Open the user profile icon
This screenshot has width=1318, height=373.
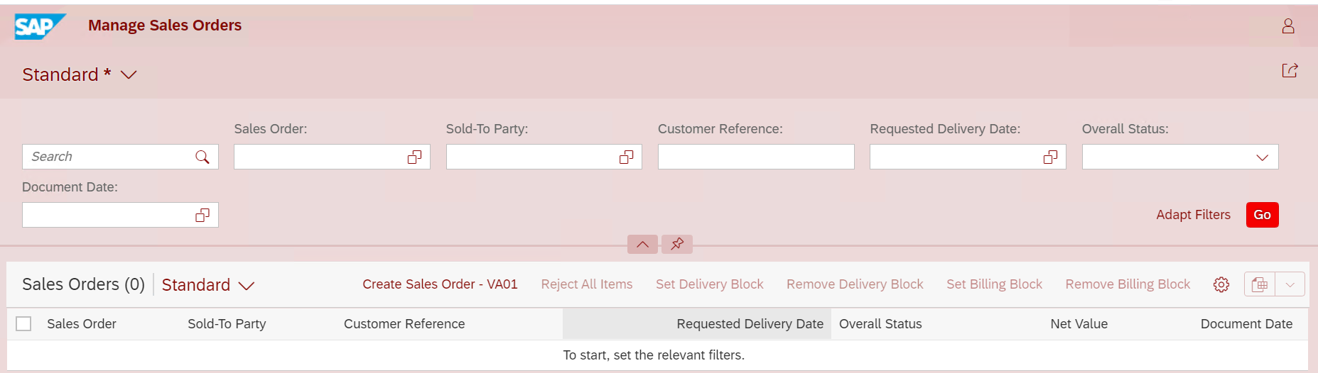1288,26
